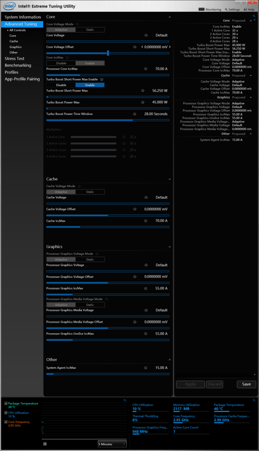This screenshot has height=451, width=259.
Task: Collapse the Core section chevron
Action: tap(170, 17)
